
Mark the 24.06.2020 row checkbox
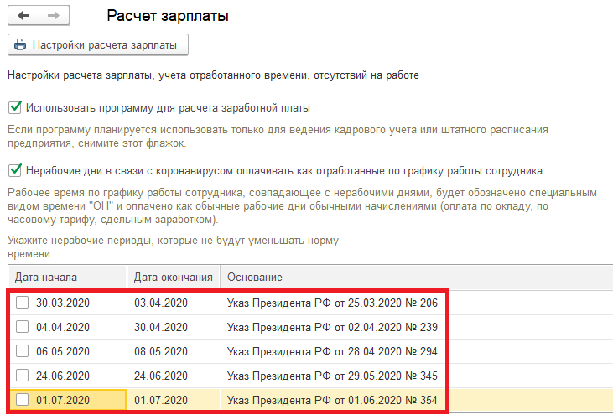23,375
